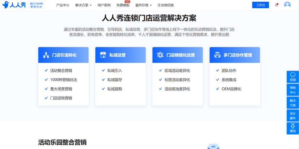Select 私域复购 list item
299x149 pixels.
114,89
